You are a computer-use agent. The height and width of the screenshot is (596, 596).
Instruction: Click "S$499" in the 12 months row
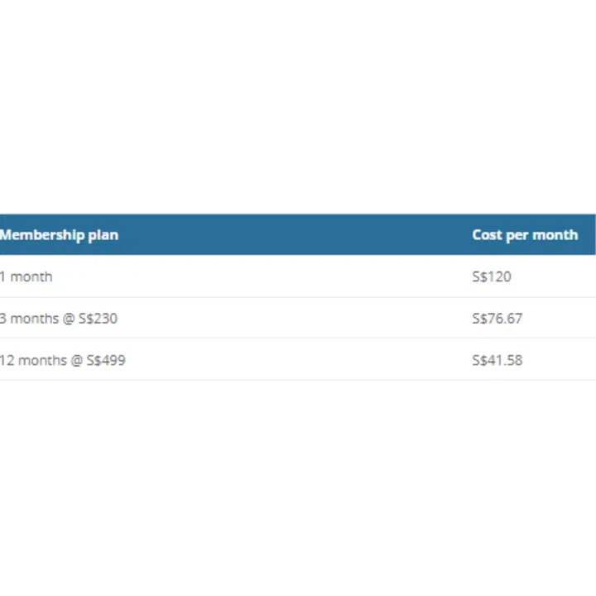(x=107, y=360)
